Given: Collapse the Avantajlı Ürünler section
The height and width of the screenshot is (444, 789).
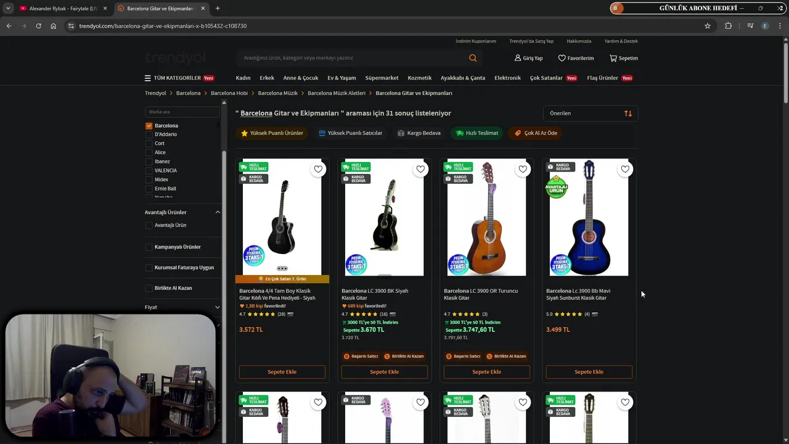Looking at the screenshot, I should click(x=218, y=212).
